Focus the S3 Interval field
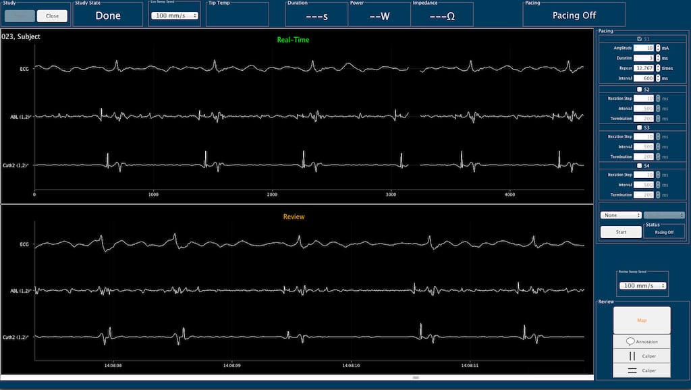This screenshot has width=691, height=390. pos(644,146)
